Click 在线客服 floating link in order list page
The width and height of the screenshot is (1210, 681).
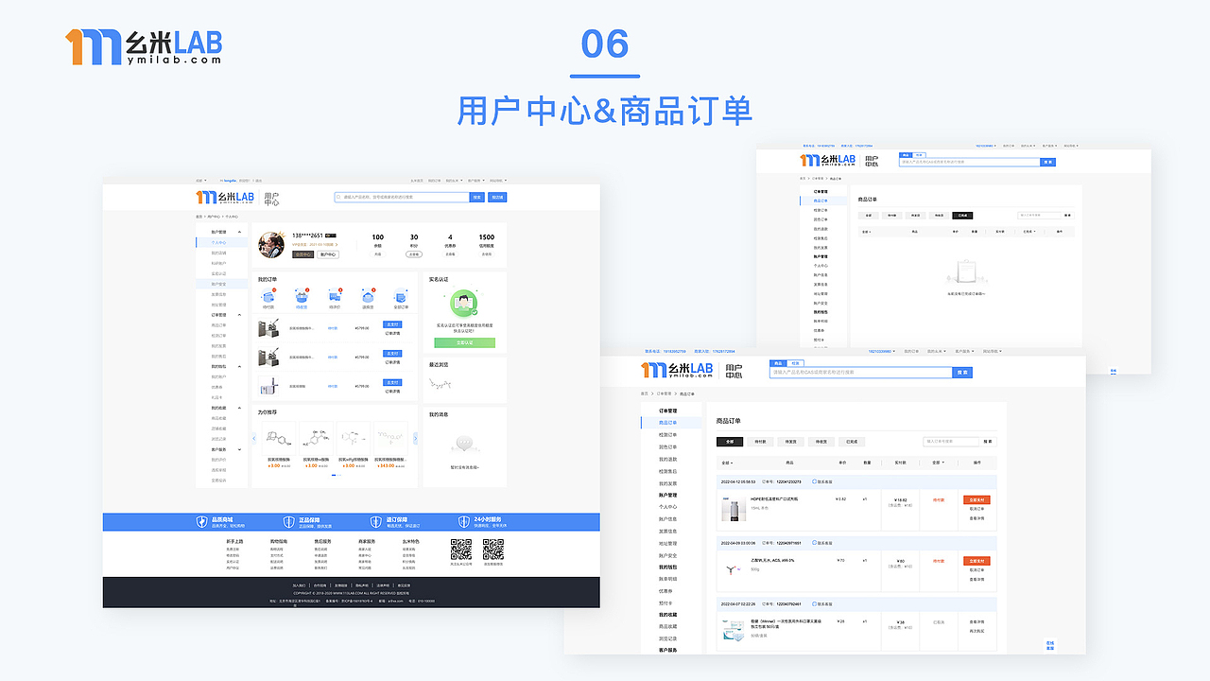click(1050, 645)
